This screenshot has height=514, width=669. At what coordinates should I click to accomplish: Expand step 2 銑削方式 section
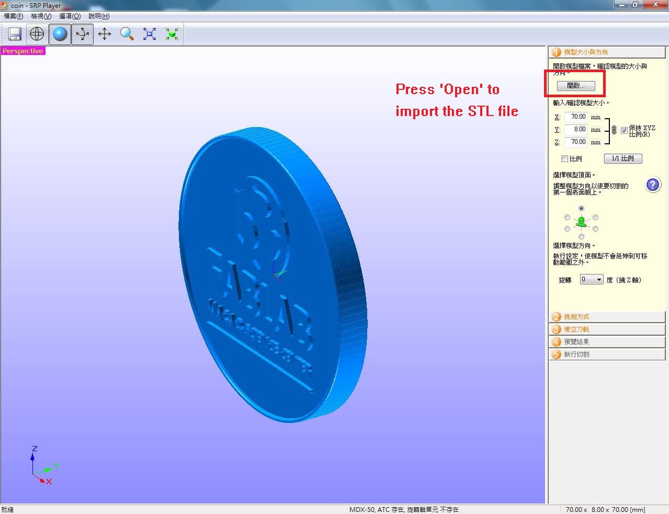[607, 317]
